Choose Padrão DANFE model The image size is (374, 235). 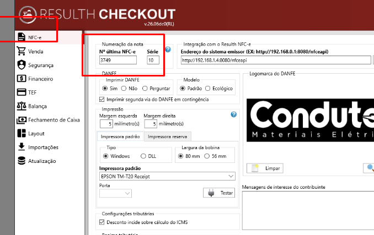(183, 88)
